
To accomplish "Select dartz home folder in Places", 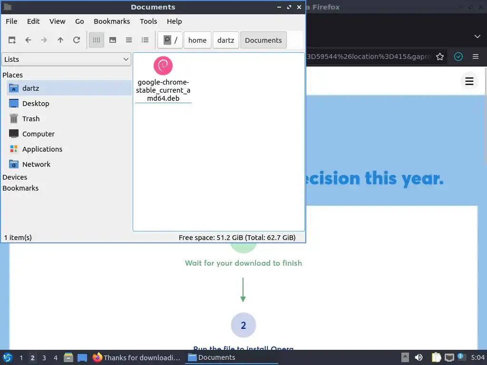I will pos(69,88).
